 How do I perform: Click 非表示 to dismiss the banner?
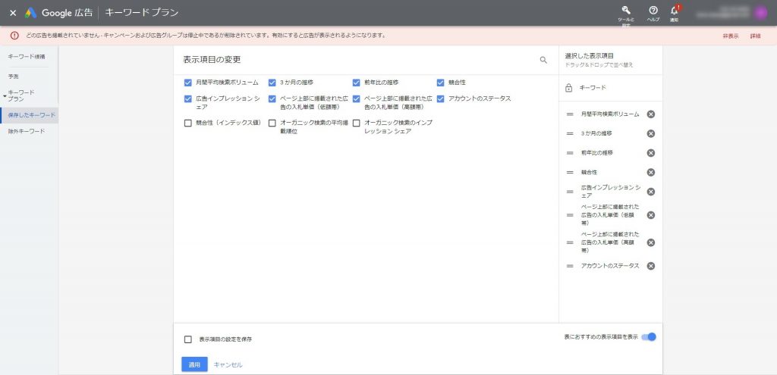[x=730, y=36]
